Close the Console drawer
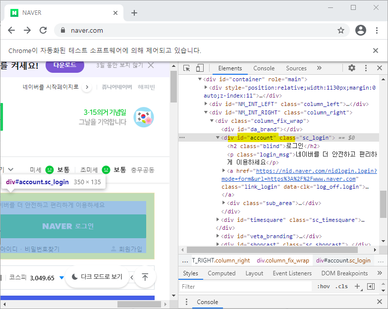Screen dimensions: 388x309 pyautogui.click(x=380, y=302)
